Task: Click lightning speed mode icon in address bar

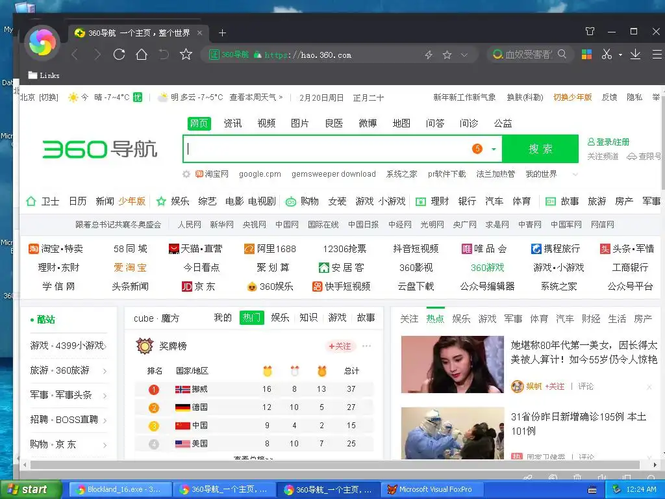Action: 429,55
